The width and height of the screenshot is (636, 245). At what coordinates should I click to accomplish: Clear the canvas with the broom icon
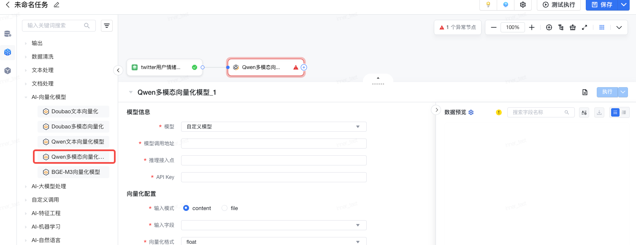coord(573,27)
